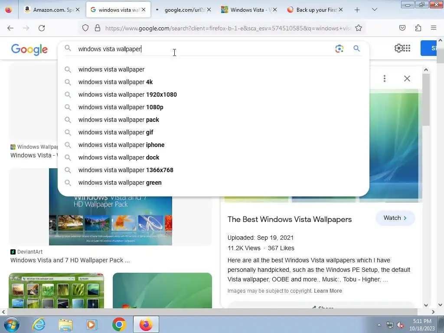Open Windows Media Player from taskbar
The height and width of the screenshot is (333, 444).
click(92, 324)
